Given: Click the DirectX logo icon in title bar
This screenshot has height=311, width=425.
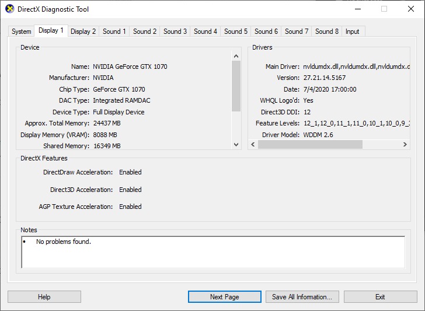Looking at the screenshot, I should point(9,9).
